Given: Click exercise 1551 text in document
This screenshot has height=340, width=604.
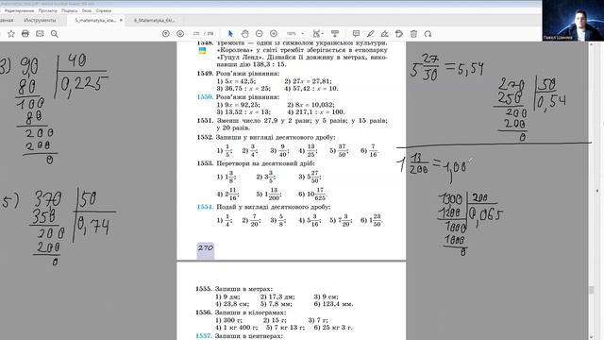Looking at the screenshot, I should pyautogui.click(x=292, y=124).
